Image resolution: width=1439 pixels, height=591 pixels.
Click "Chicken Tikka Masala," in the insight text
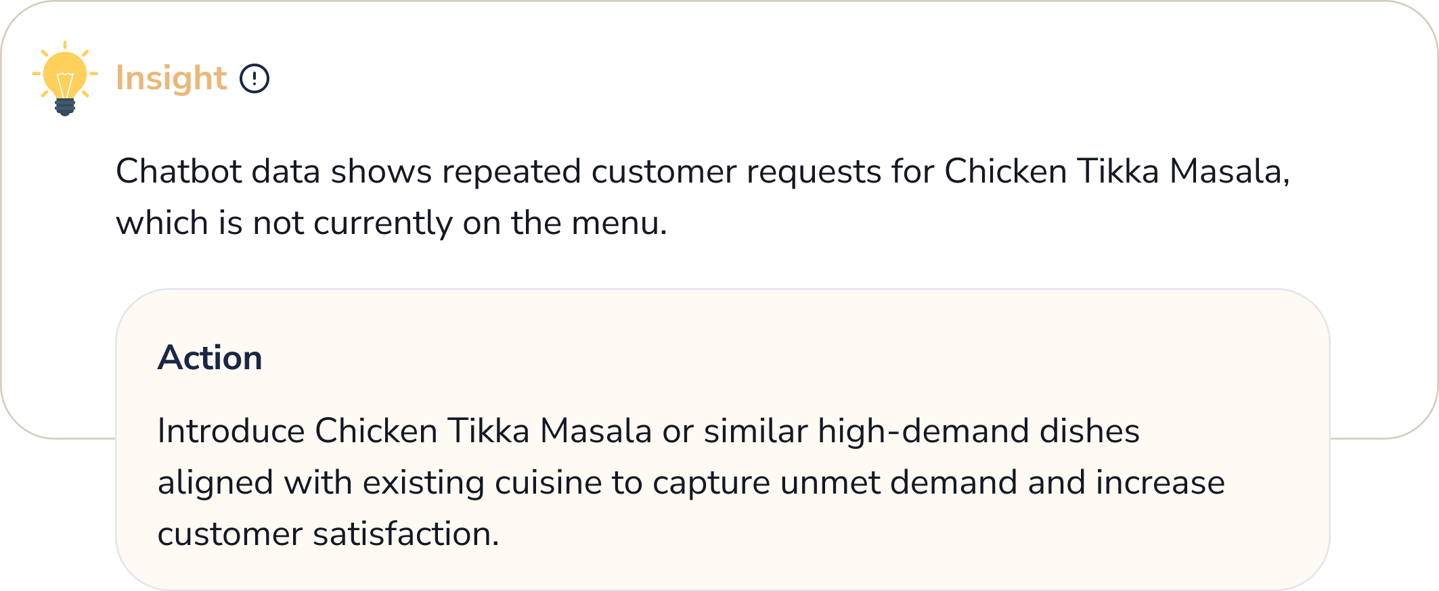click(x=1117, y=171)
